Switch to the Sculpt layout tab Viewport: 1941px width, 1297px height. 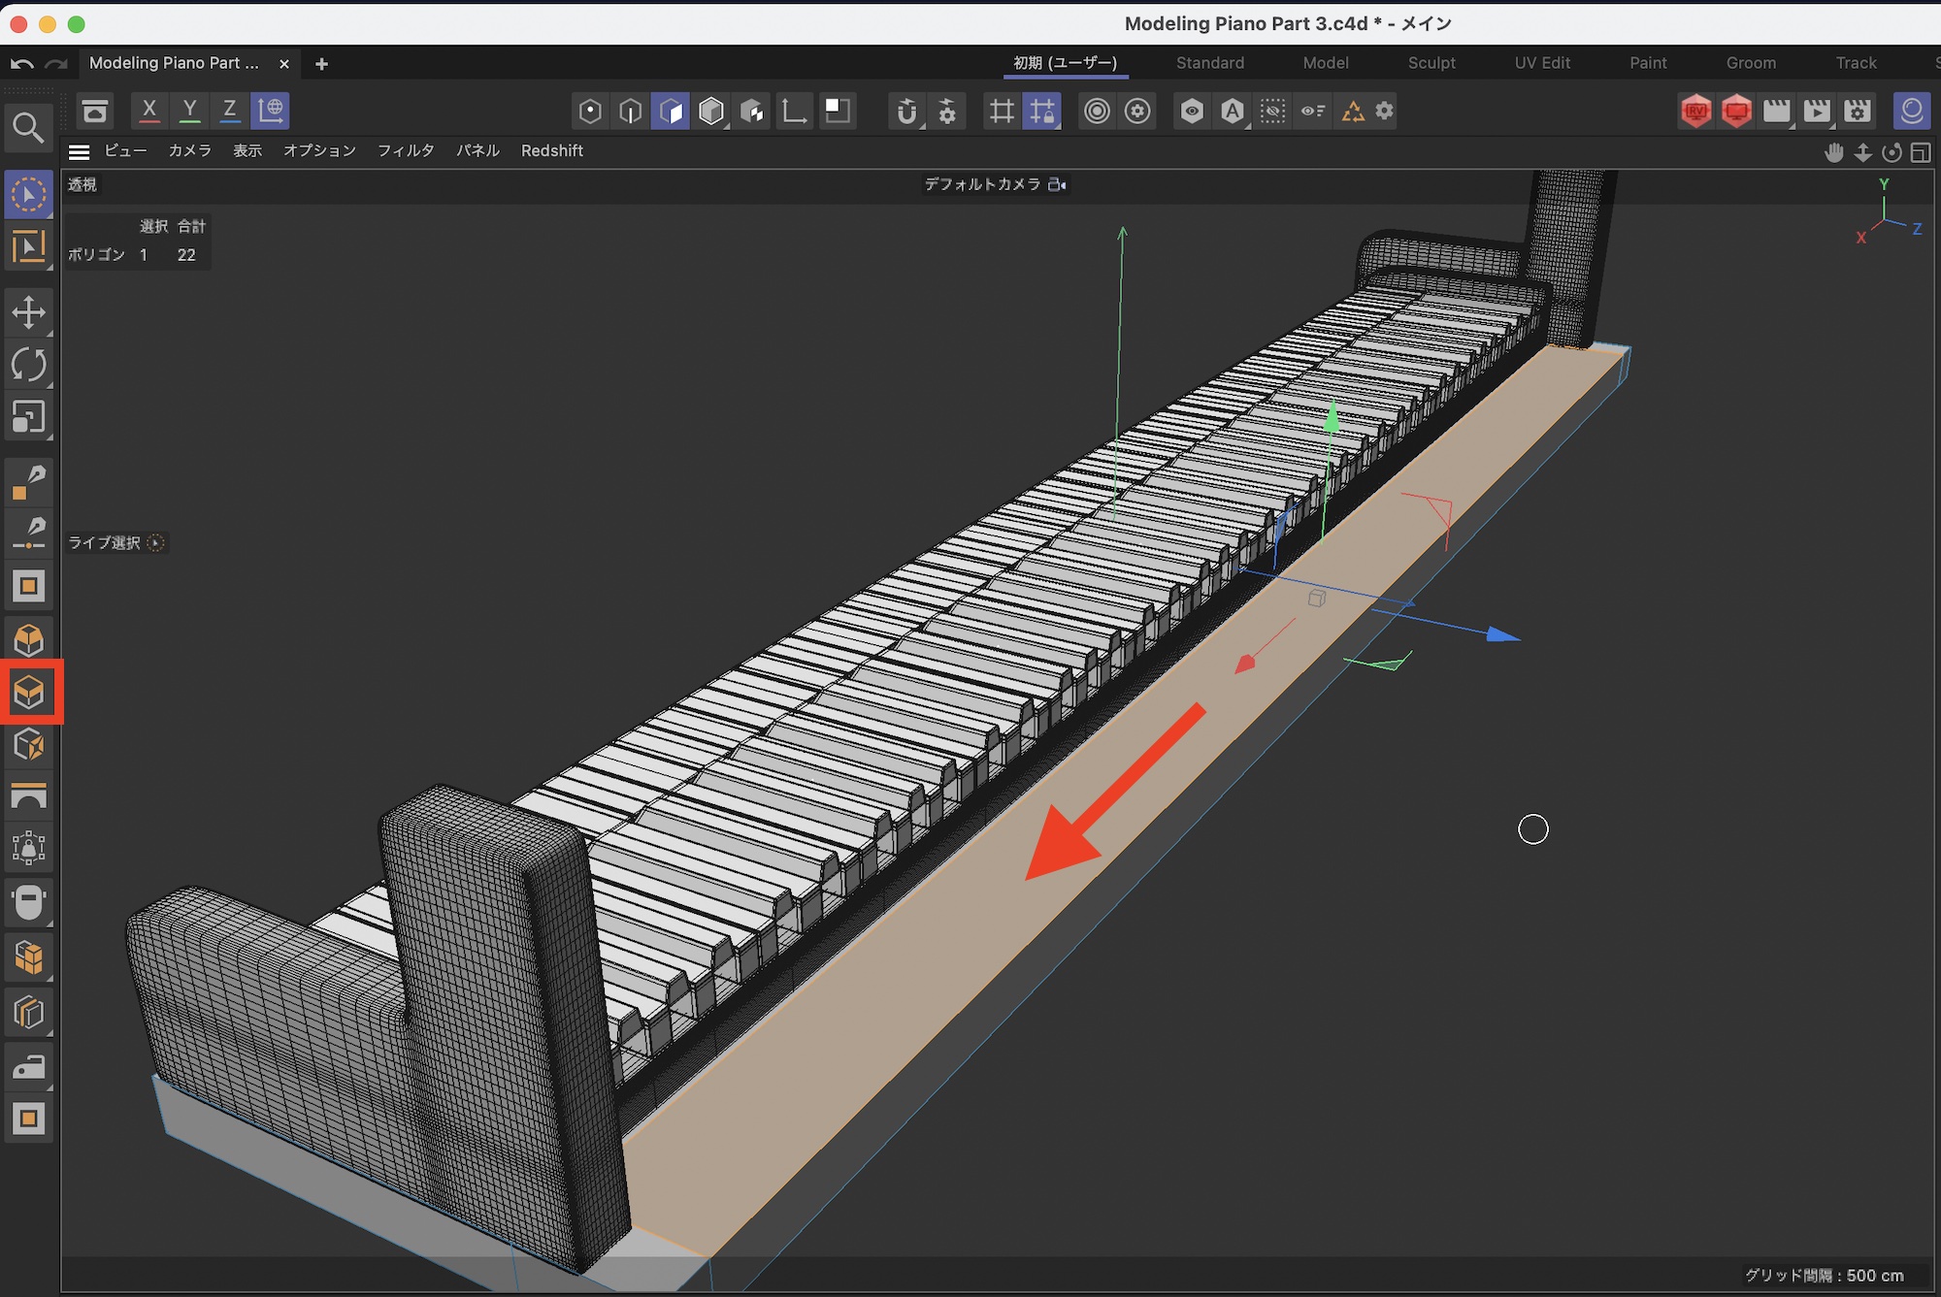point(1431,63)
